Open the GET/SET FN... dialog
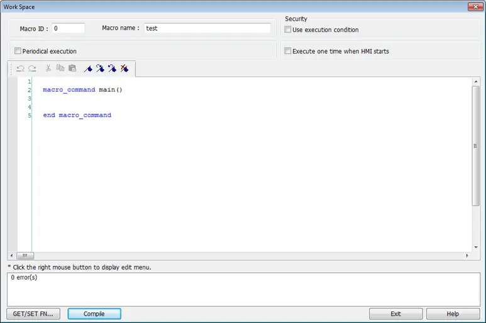Viewport: 486px width, 323px height. 33,314
